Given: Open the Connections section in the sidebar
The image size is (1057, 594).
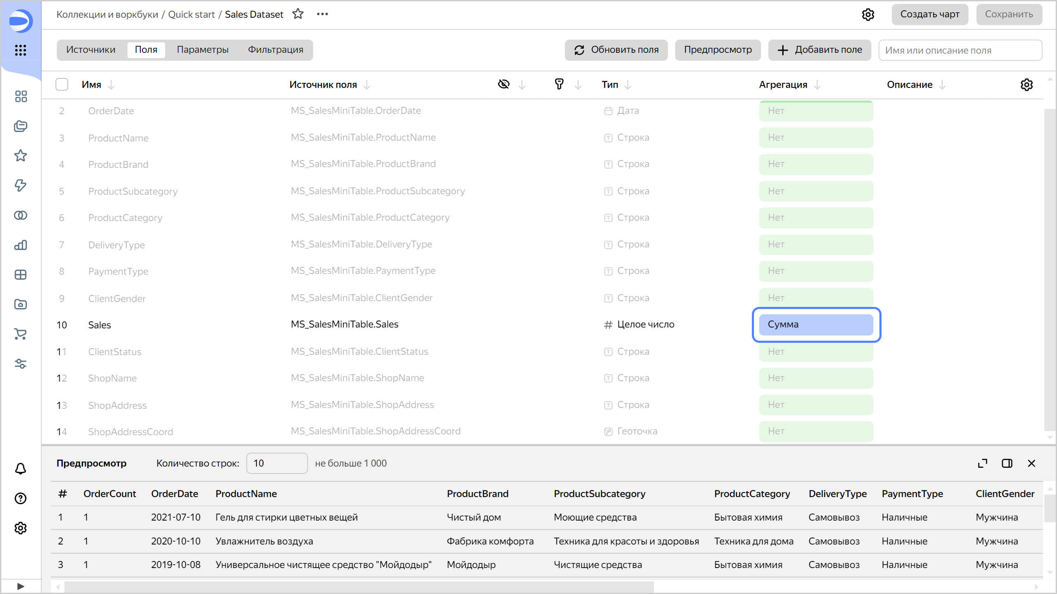Looking at the screenshot, I should [x=20, y=186].
